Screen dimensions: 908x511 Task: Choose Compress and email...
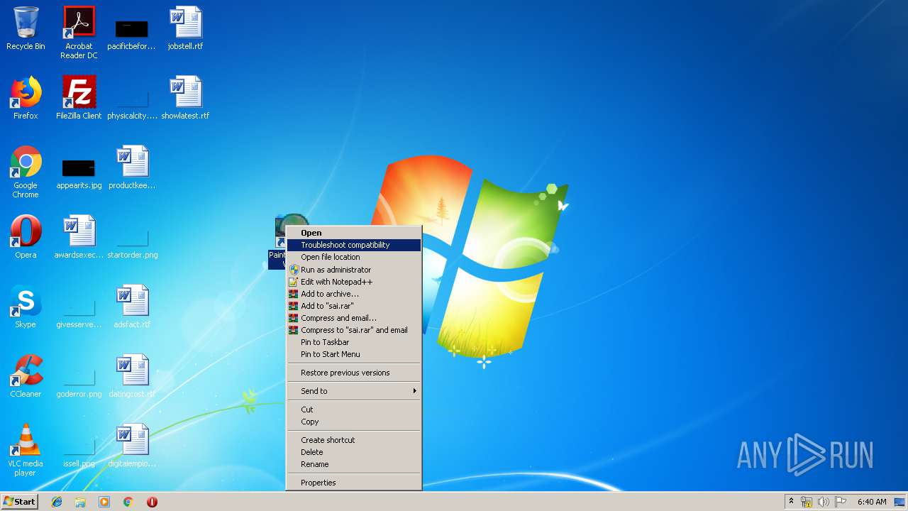pyautogui.click(x=353, y=318)
